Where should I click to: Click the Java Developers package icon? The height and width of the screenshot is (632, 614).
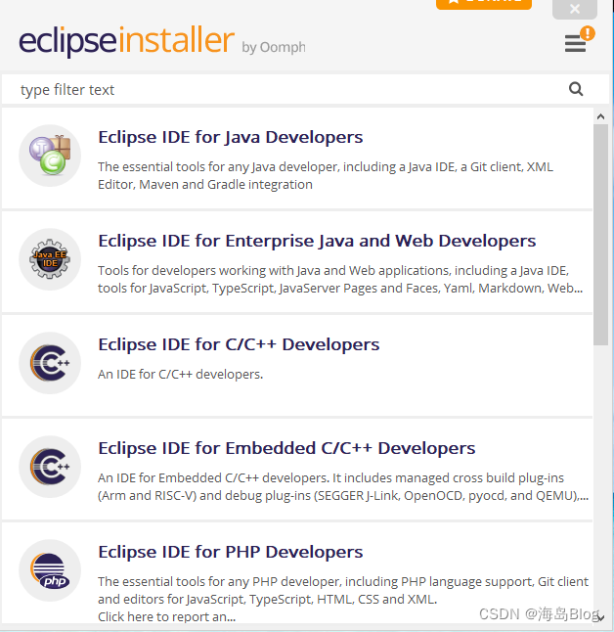click(x=50, y=156)
